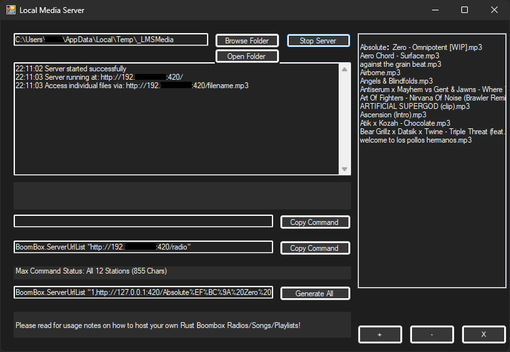The width and height of the screenshot is (510, 352).
Task: Select welcome to los pollos hermanos.mp3
Action: pyautogui.click(x=416, y=141)
